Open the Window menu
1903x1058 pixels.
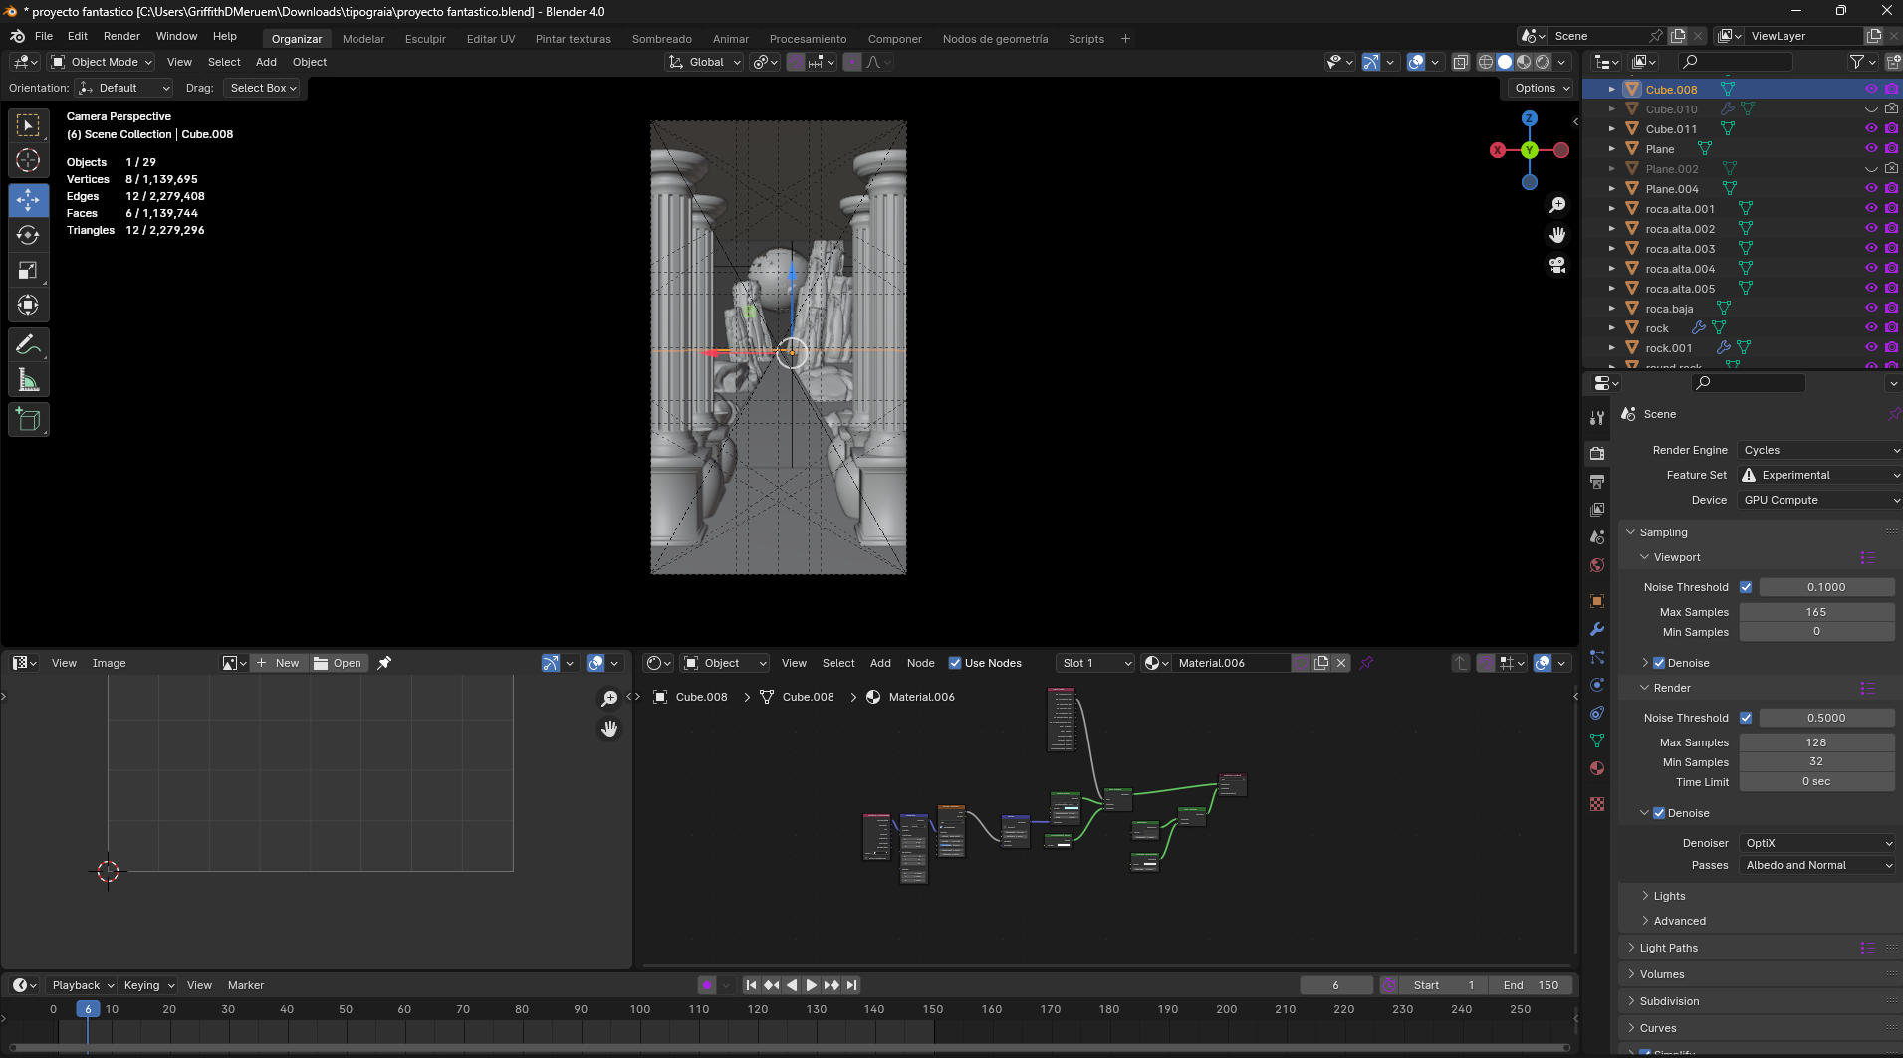tap(176, 36)
